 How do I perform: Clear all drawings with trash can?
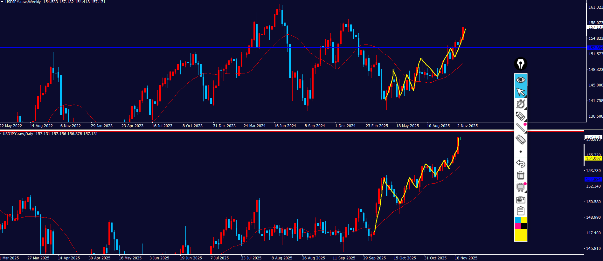click(x=521, y=175)
